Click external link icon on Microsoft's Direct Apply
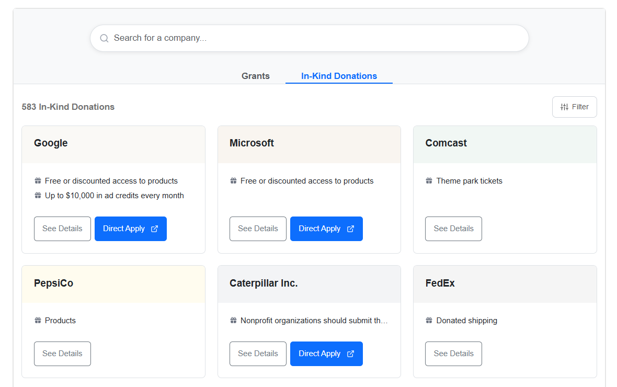This screenshot has height=387, width=617. pyautogui.click(x=350, y=229)
